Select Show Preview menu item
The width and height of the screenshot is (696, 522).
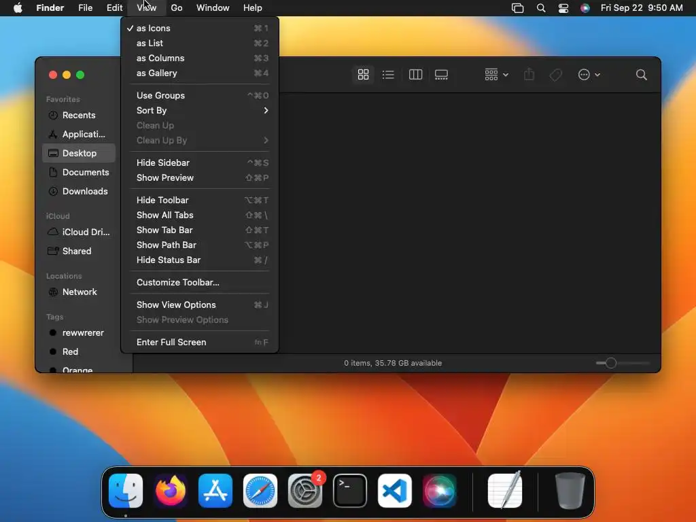click(x=200, y=178)
